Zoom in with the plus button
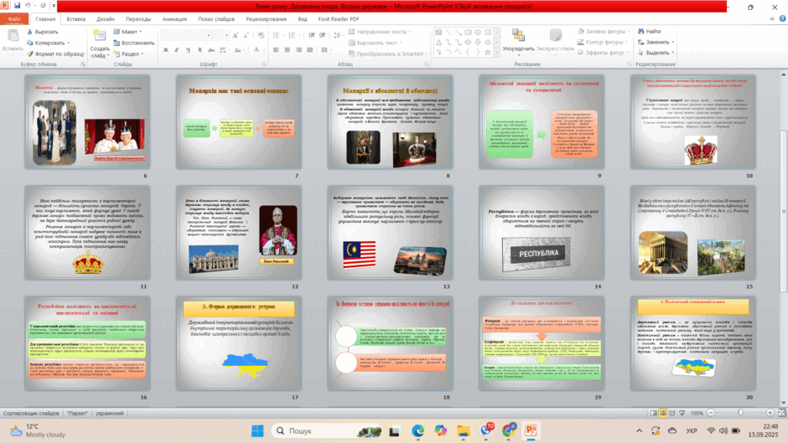 coord(770,413)
